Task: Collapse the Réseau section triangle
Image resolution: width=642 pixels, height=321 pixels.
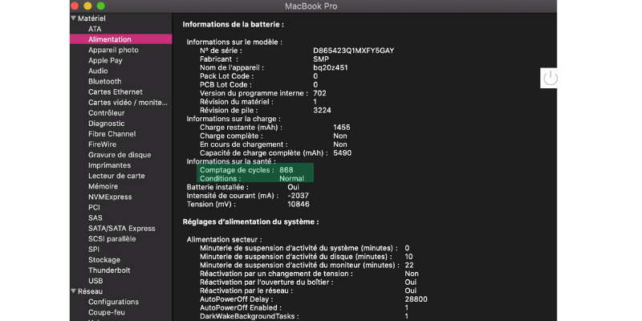Action: tap(73, 291)
